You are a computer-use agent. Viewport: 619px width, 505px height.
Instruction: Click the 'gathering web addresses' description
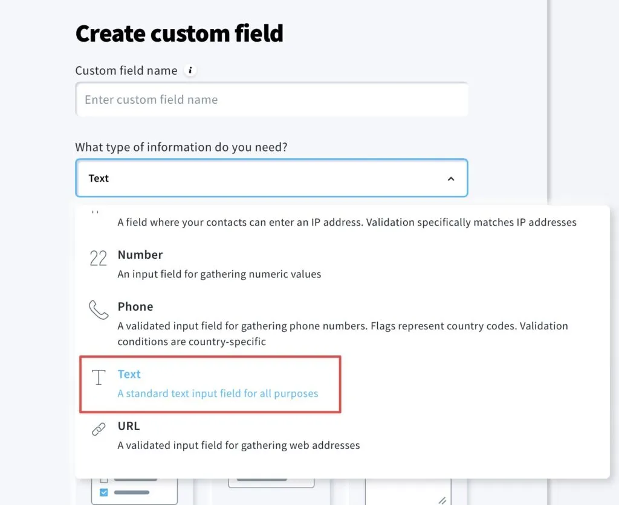point(238,445)
